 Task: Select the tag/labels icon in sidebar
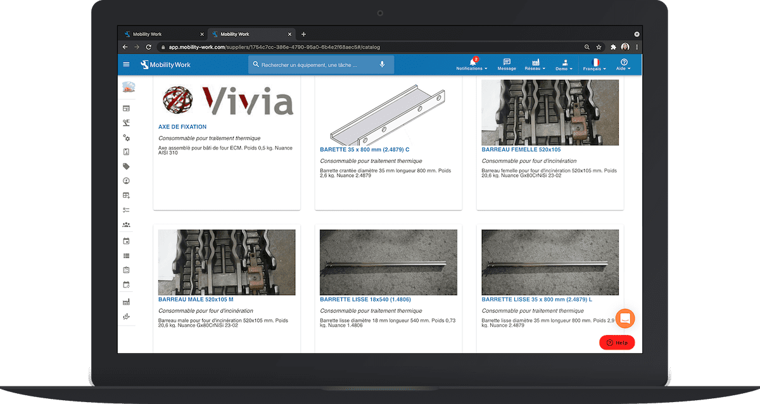point(126,167)
